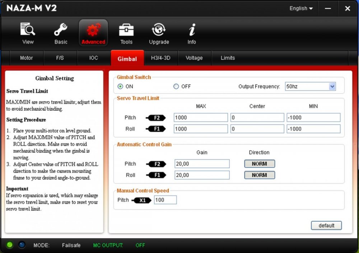Click the NAZA-M V2 title
This screenshot has width=359, height=253.
(31, 8)
